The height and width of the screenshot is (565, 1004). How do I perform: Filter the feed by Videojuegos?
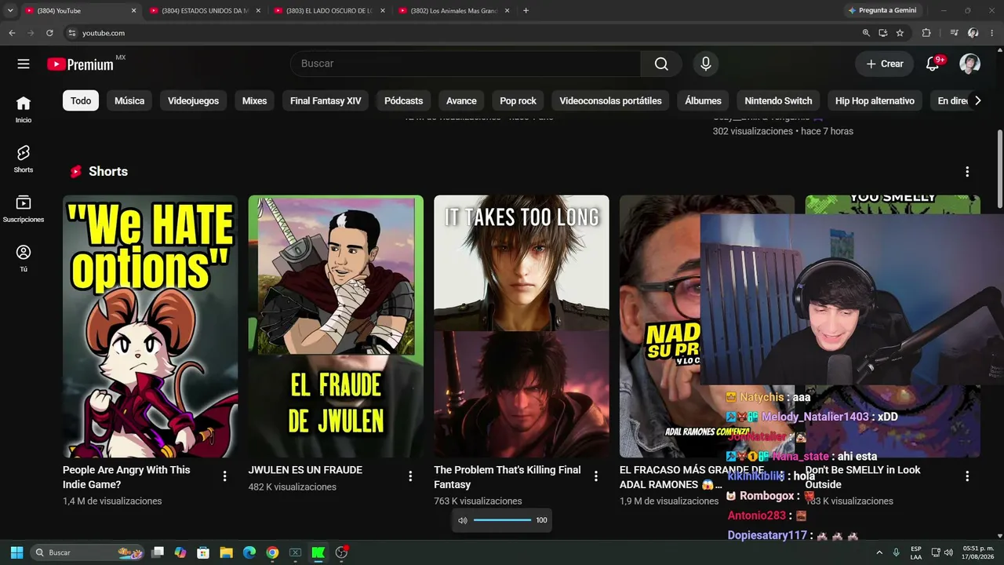(193, 100)
